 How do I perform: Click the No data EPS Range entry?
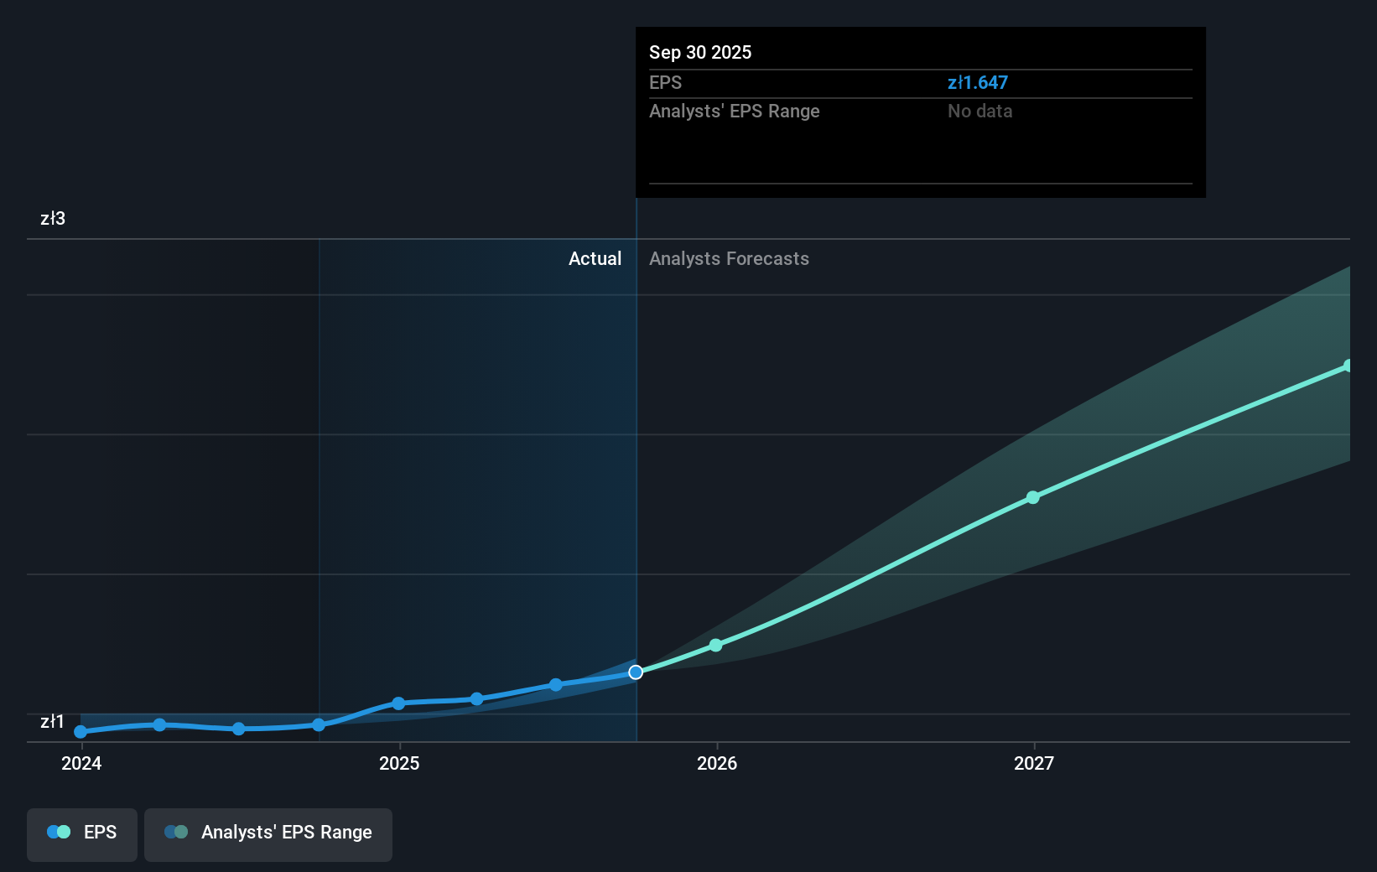tap(979, 111)
